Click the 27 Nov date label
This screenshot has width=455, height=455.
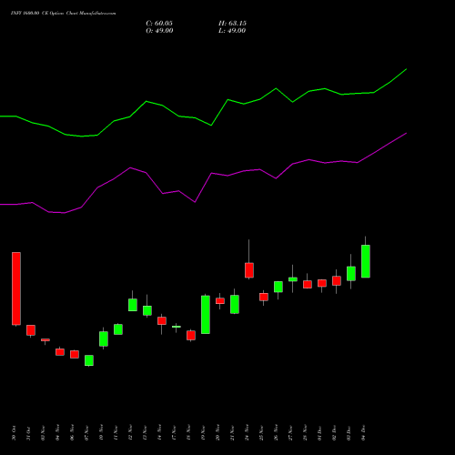pos(290,433)
